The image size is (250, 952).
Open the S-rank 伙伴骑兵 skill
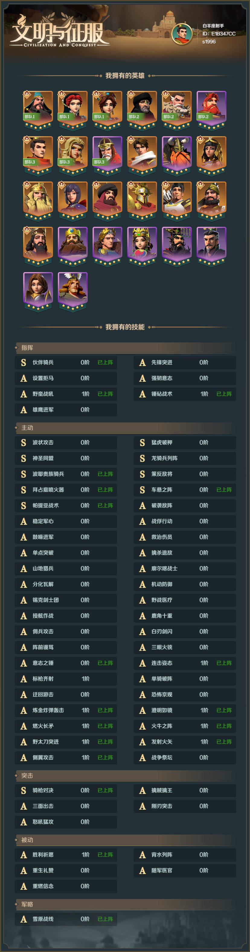[66, 363]
